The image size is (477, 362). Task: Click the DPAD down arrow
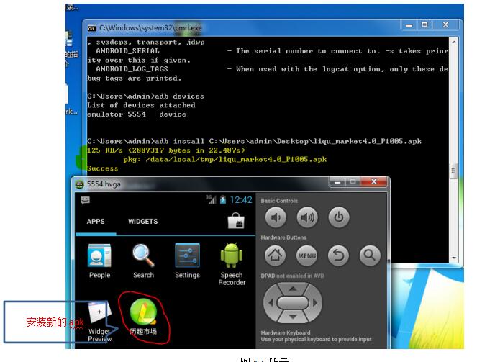(293, 317)
